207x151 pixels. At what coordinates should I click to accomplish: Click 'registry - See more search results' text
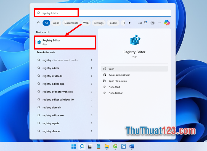[60, 60]
